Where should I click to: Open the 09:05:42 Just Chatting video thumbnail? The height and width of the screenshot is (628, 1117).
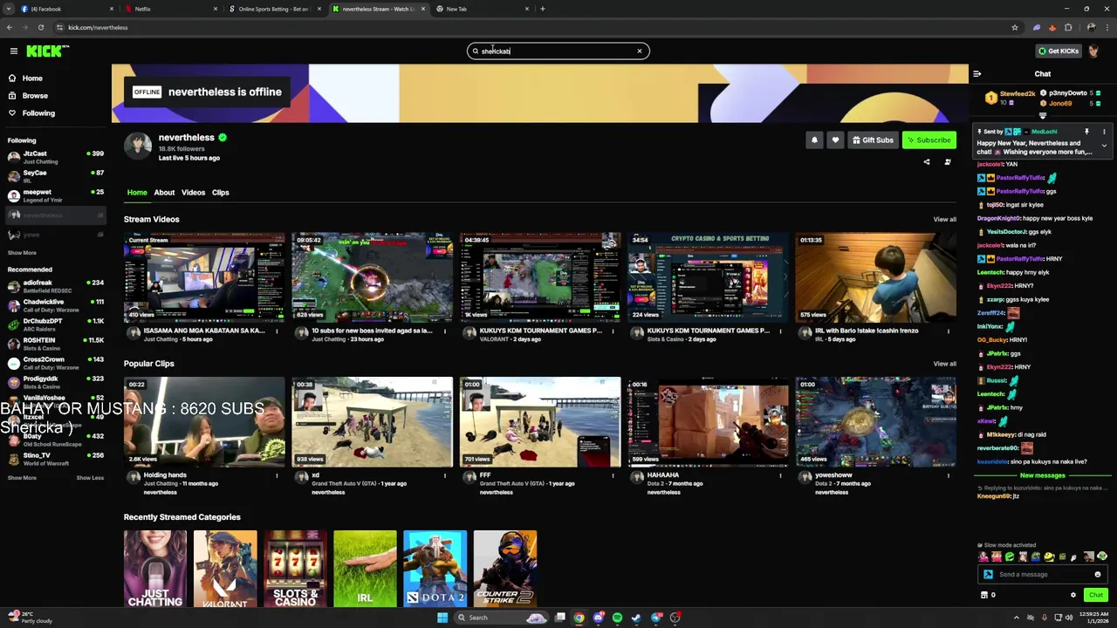[372, 277]
